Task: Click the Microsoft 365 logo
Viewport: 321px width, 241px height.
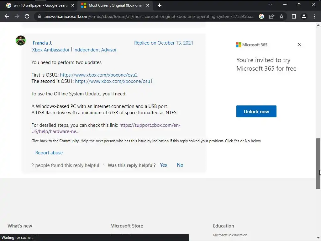Action: tap(252, 45)
